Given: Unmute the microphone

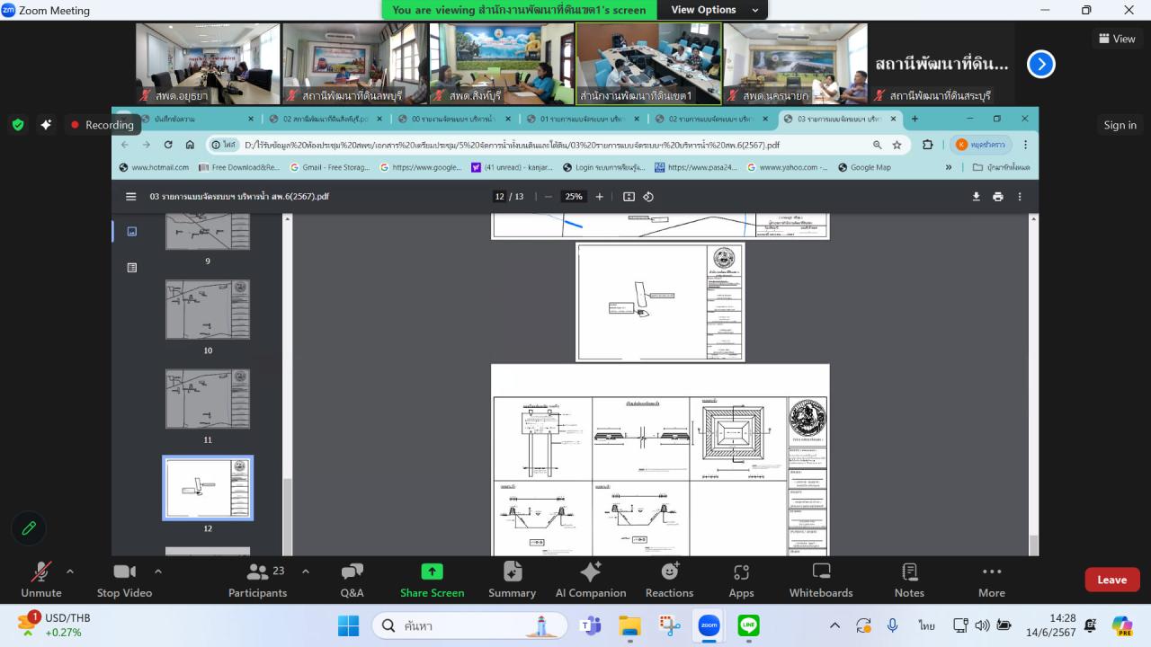Looking at the screenshot, I should pyautogui.click(x=41, y=580).
